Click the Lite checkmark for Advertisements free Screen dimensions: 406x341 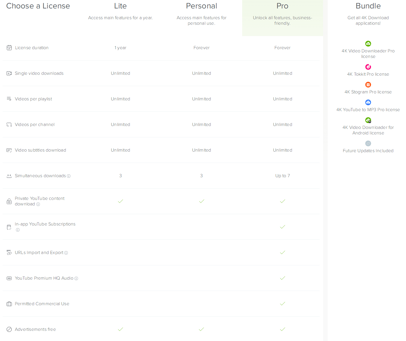tap(120, 329)
